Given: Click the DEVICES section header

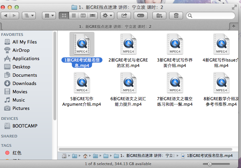Looking at the screenshot, I should click(9, 119).
